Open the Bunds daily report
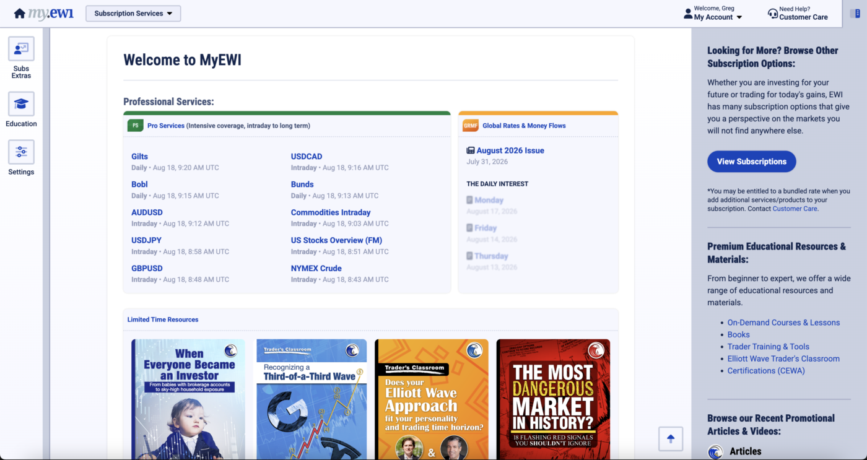This screenshot has height=460, width=867. click(x=302, y=184)
